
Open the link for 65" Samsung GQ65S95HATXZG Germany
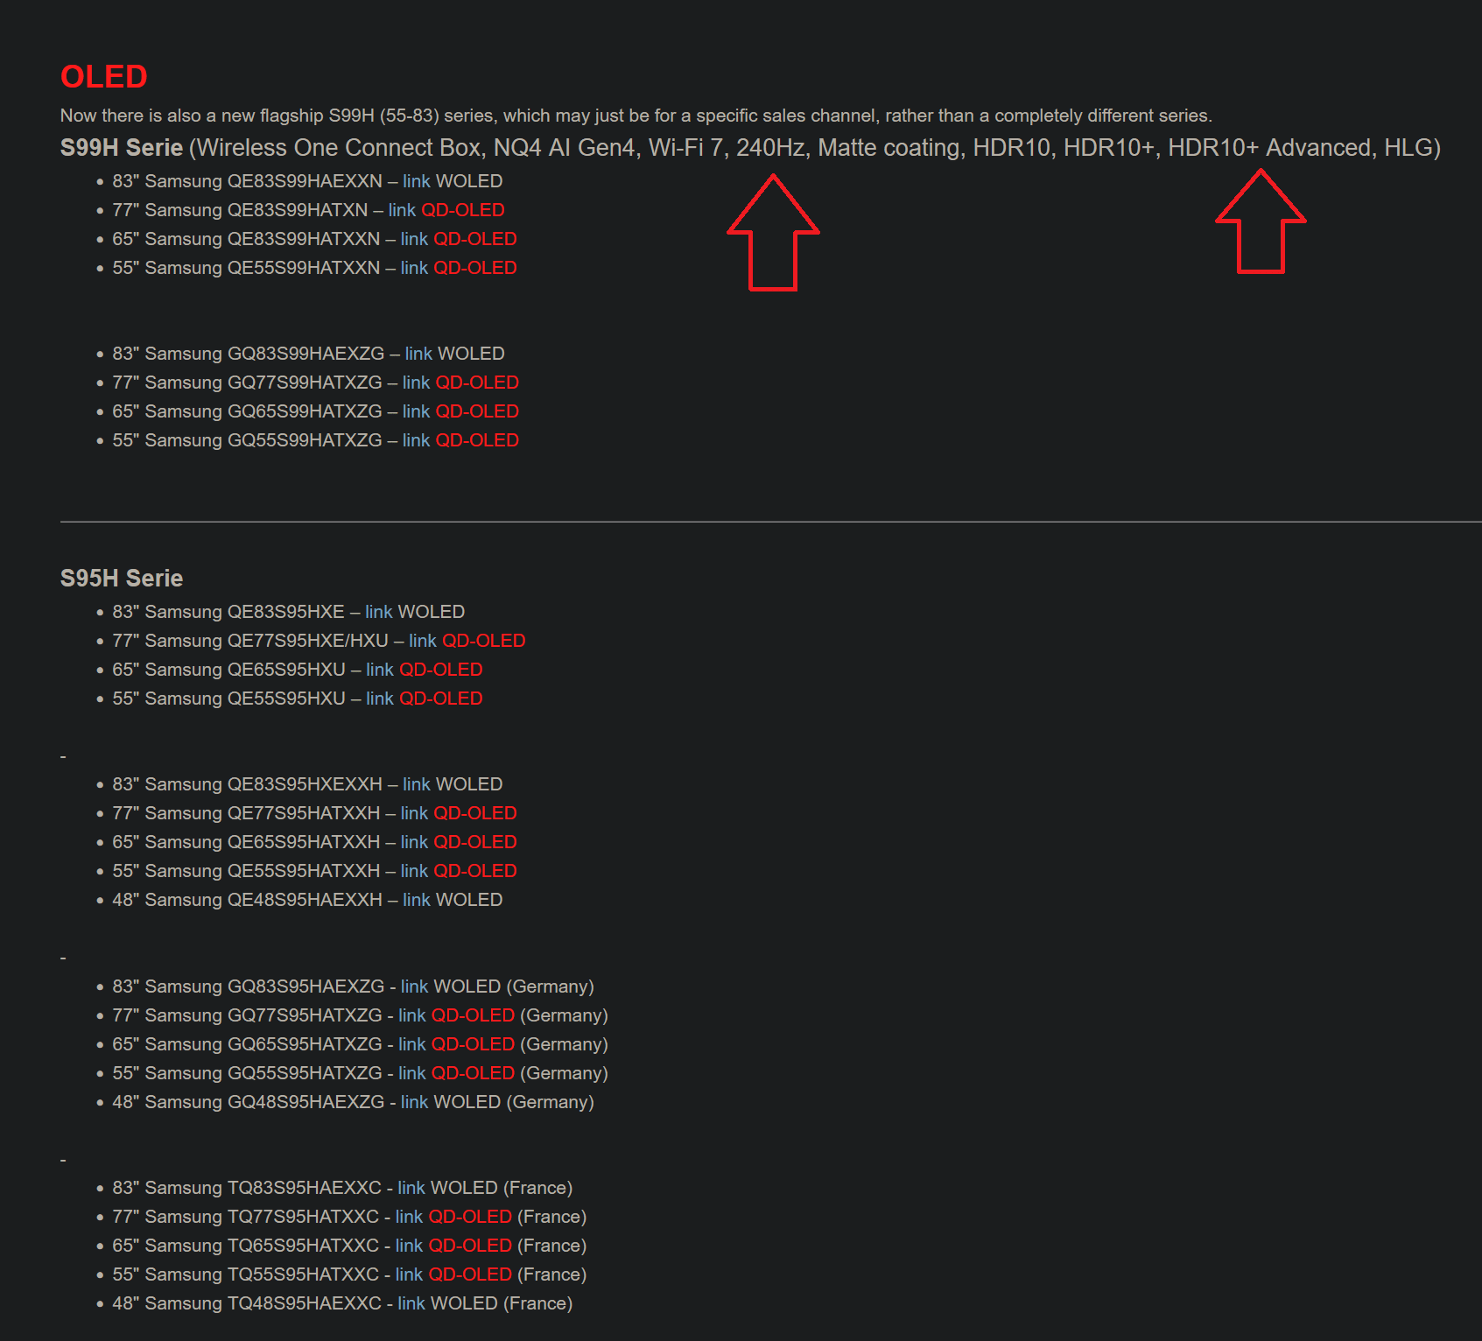pyautogui.click(x=411, y=1044)
